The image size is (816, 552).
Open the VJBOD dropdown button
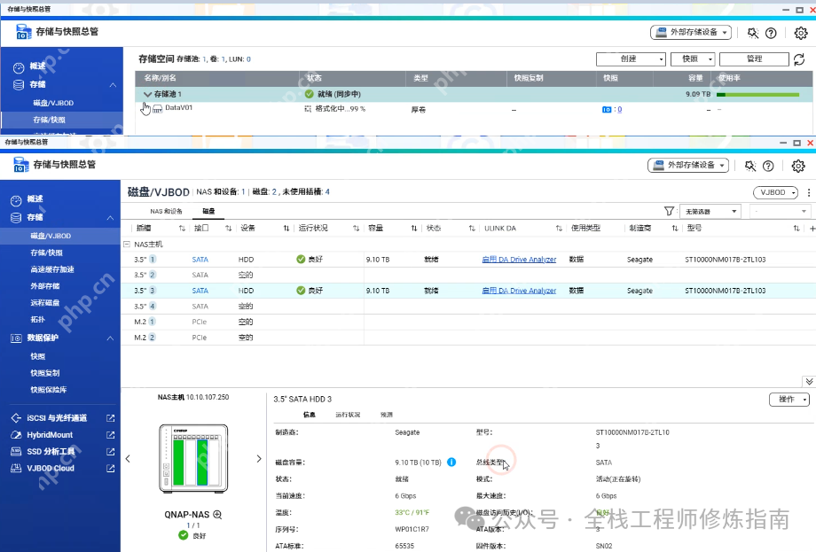pyautogui.click(x=773, y=193)
